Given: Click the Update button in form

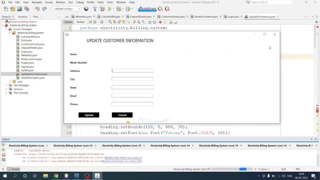Looking at the screenshot, I should [89, 115].
